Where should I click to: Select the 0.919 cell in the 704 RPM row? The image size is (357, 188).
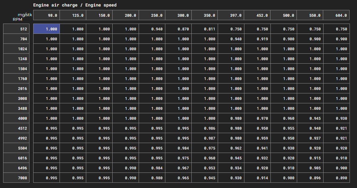tap(257, 39)
